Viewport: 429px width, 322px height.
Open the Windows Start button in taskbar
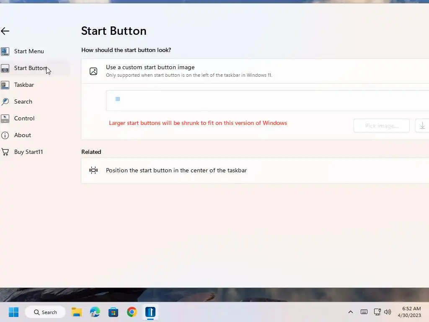coord(13,312)
